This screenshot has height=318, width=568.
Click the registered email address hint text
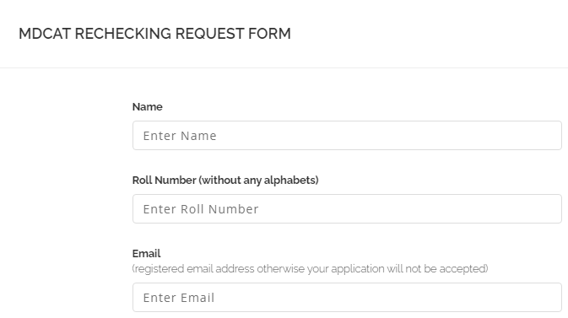coord(310,269)
